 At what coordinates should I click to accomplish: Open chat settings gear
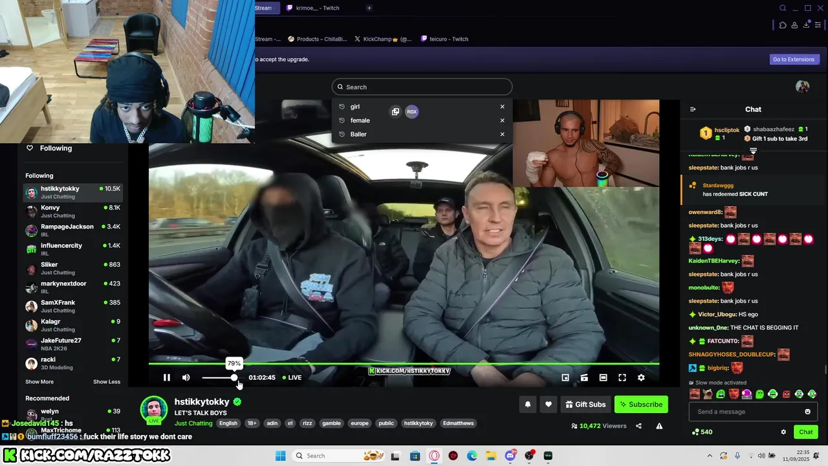pos(783,432)
